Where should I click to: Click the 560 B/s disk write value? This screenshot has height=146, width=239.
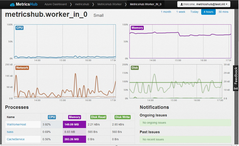click(x=117, y=132)
